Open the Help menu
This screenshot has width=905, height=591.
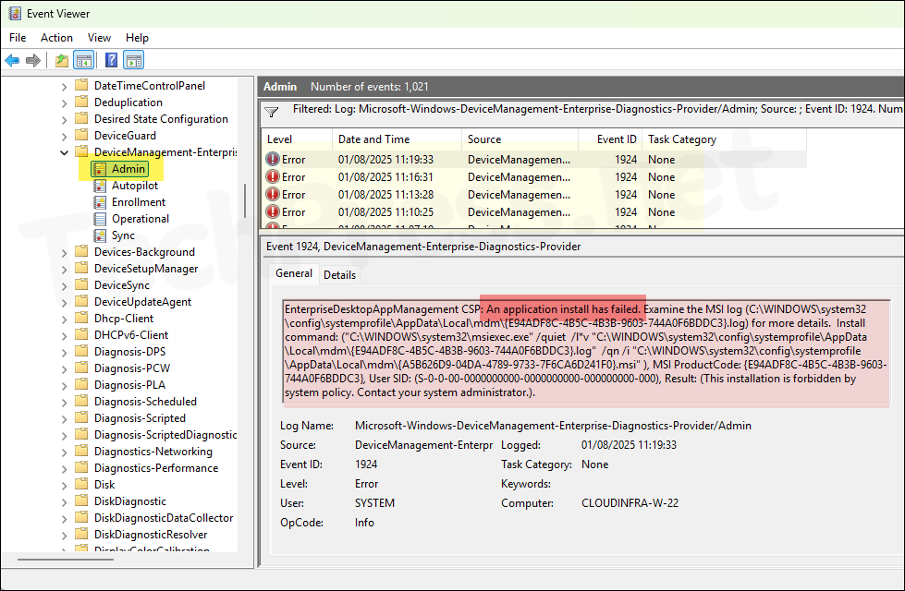point(138,38)
